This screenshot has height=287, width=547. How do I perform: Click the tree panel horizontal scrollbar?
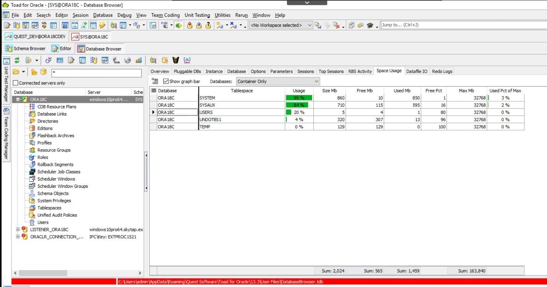pos(78,273)
